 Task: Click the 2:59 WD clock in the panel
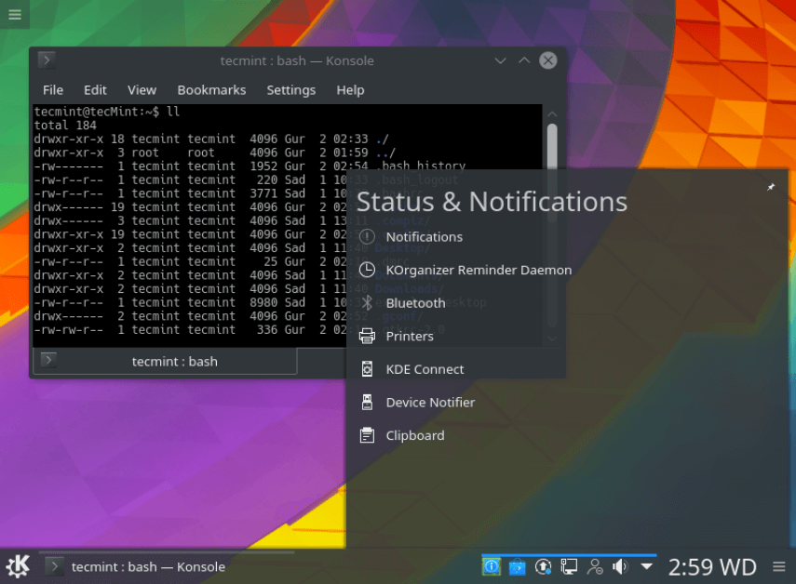tap(712, 566)
